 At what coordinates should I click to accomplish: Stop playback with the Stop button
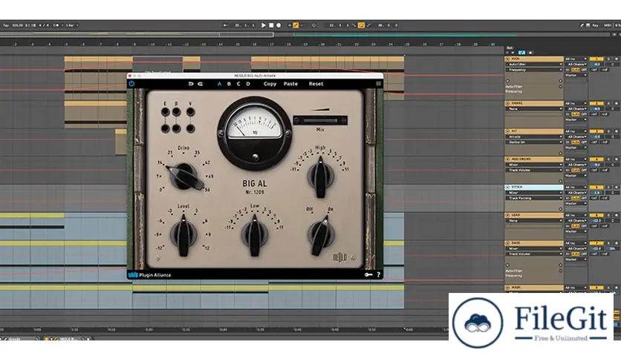[x=271, y=25]
